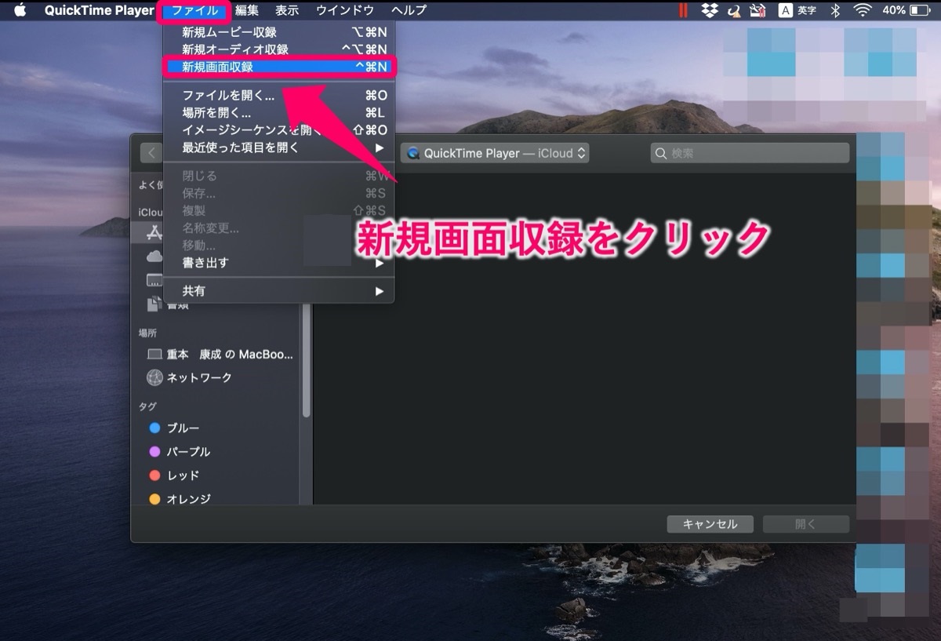Expand 最近使った項目を開く submenu
941x641 pixels.
pyautogui.click(x=278, y=148)
